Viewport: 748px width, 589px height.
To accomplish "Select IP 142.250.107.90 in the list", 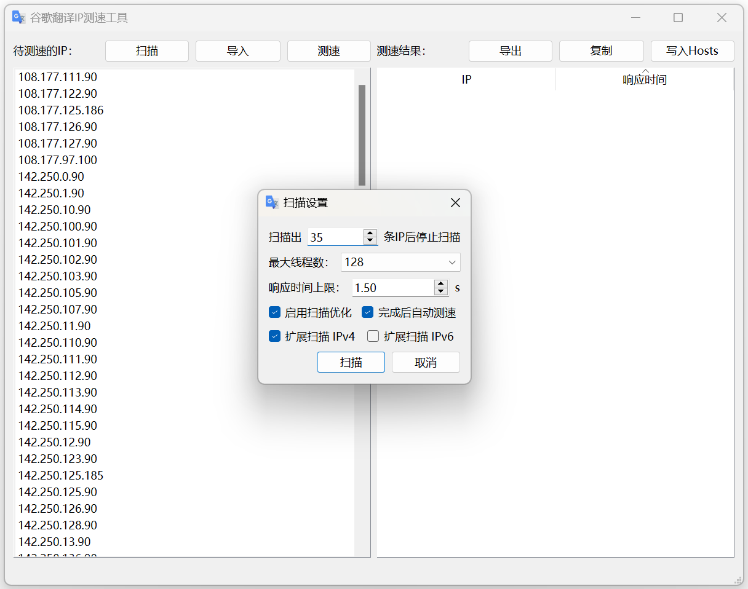I will pos(58,309).
